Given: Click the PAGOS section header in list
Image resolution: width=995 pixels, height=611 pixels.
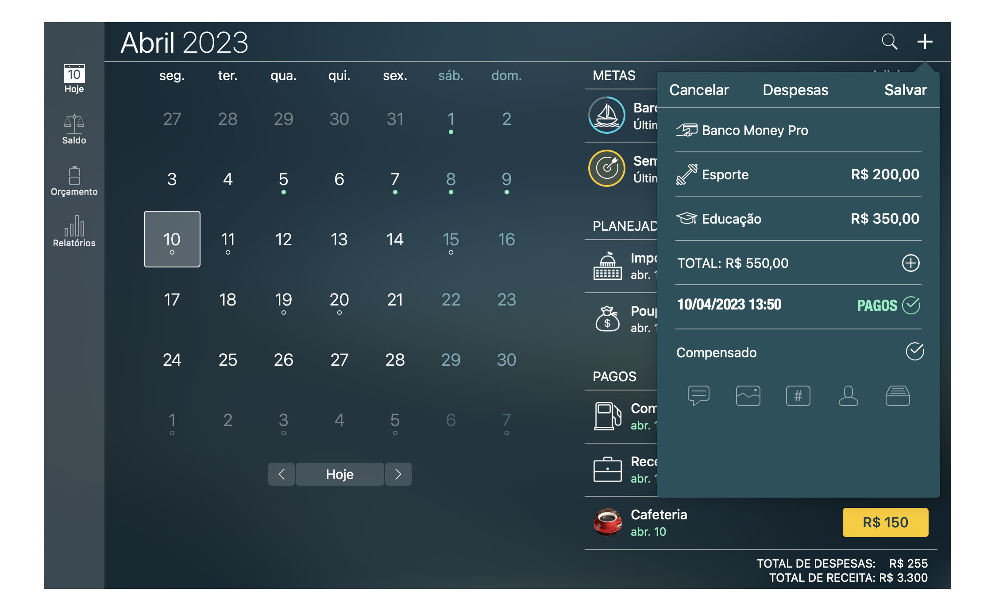Looking at the screenshot, I should 614,376.
